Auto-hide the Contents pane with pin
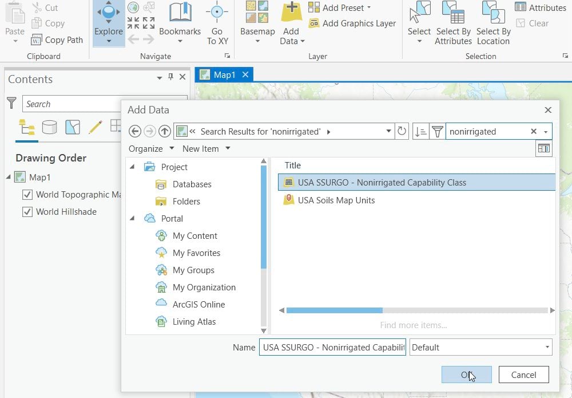 (170, 77)
